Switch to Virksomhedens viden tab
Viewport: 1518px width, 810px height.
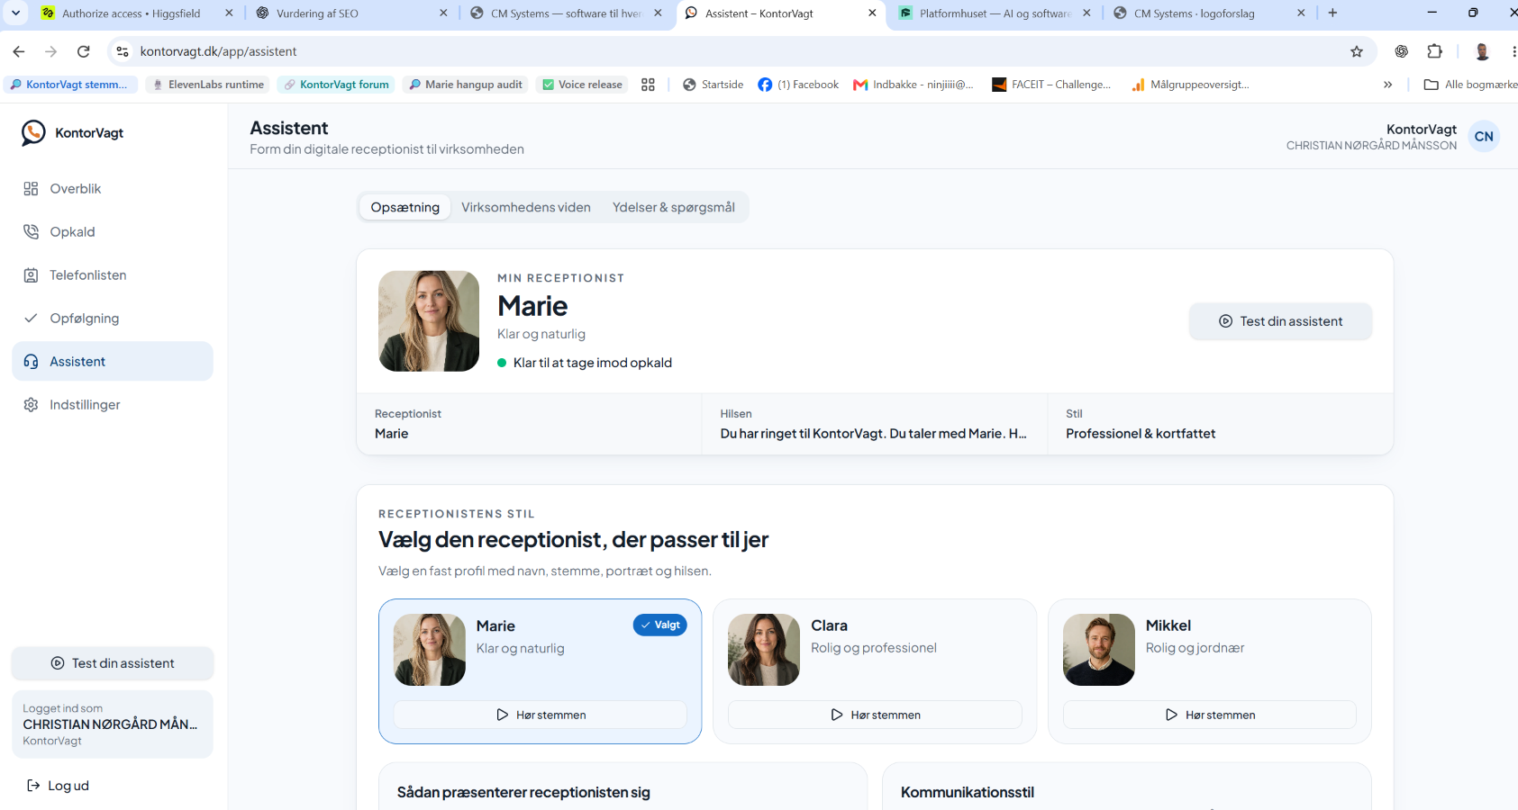click(526, 207)
